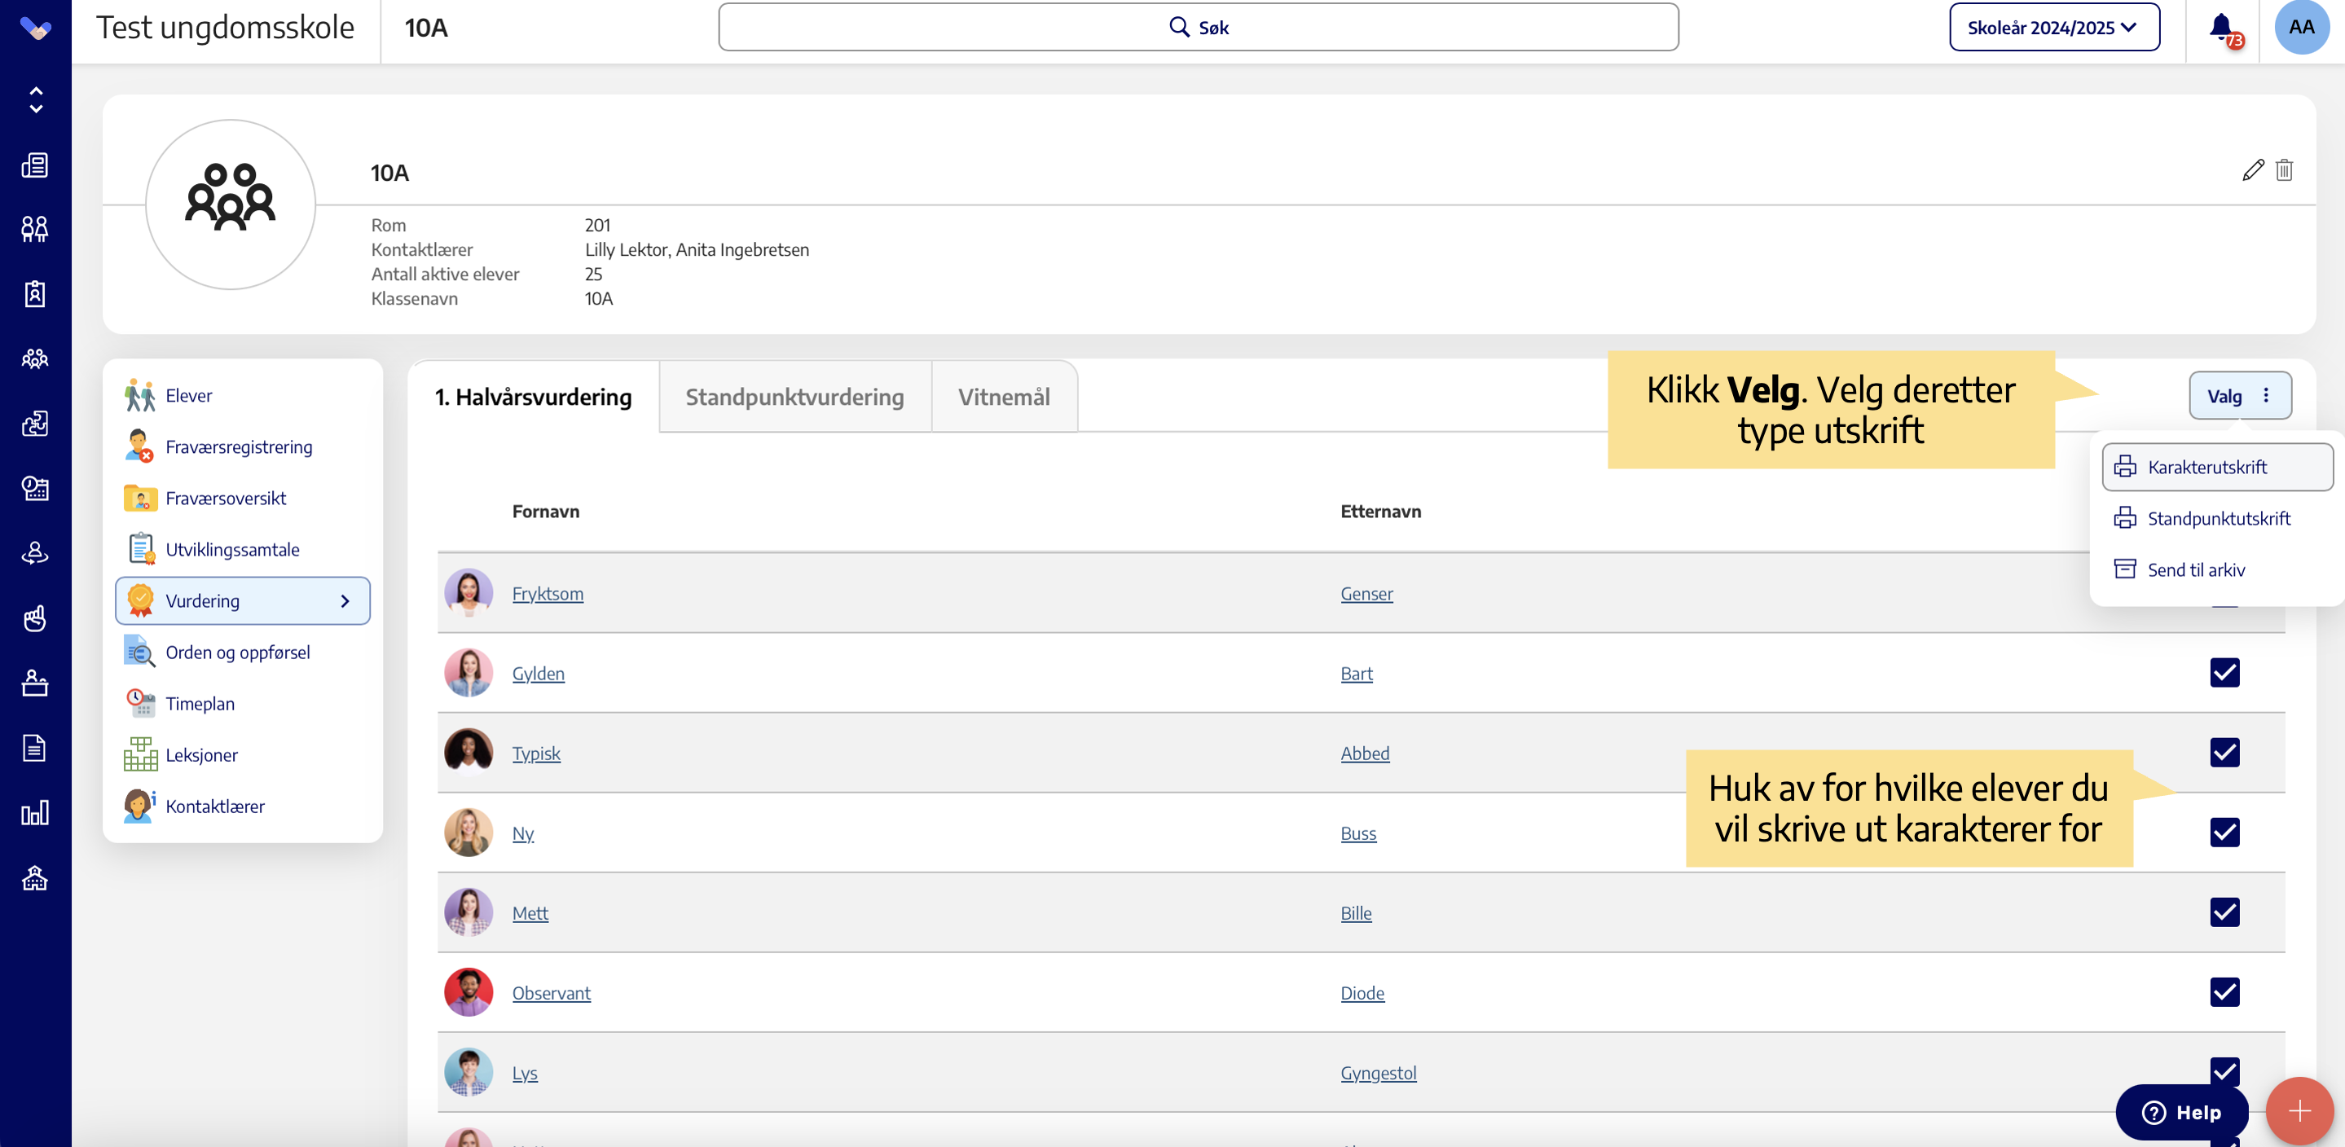Select Send til arkiv from the Valg menu
Viewport: 2345px width, 1147px height.
coord(2216,570)
